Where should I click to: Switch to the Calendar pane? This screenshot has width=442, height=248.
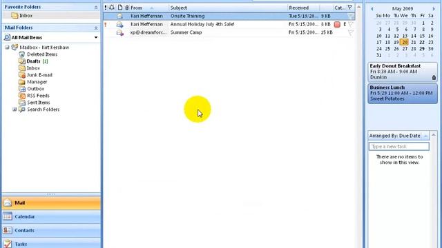[x=51, y=216]
